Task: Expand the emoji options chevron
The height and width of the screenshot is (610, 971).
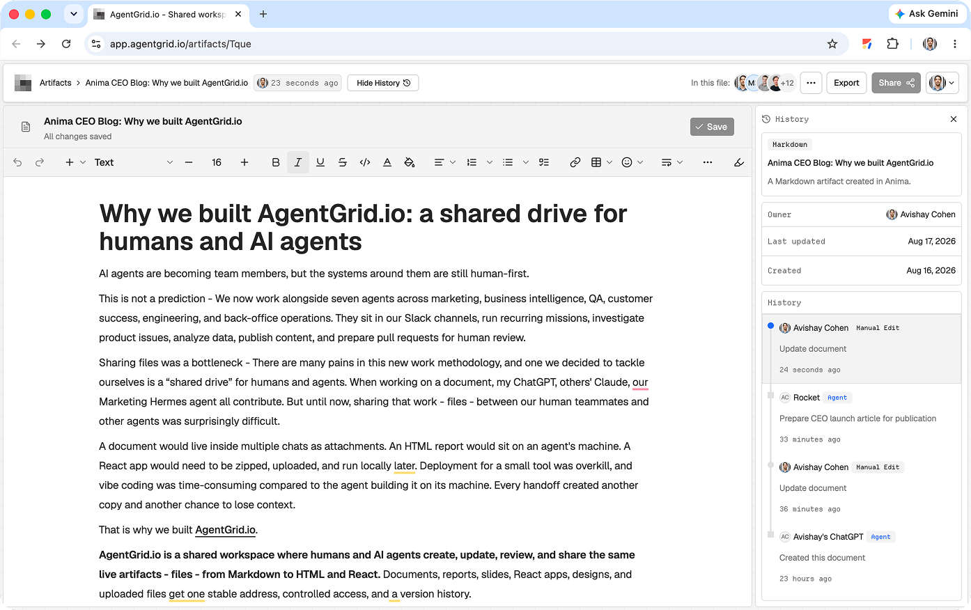Action: [x=640, y=162]
